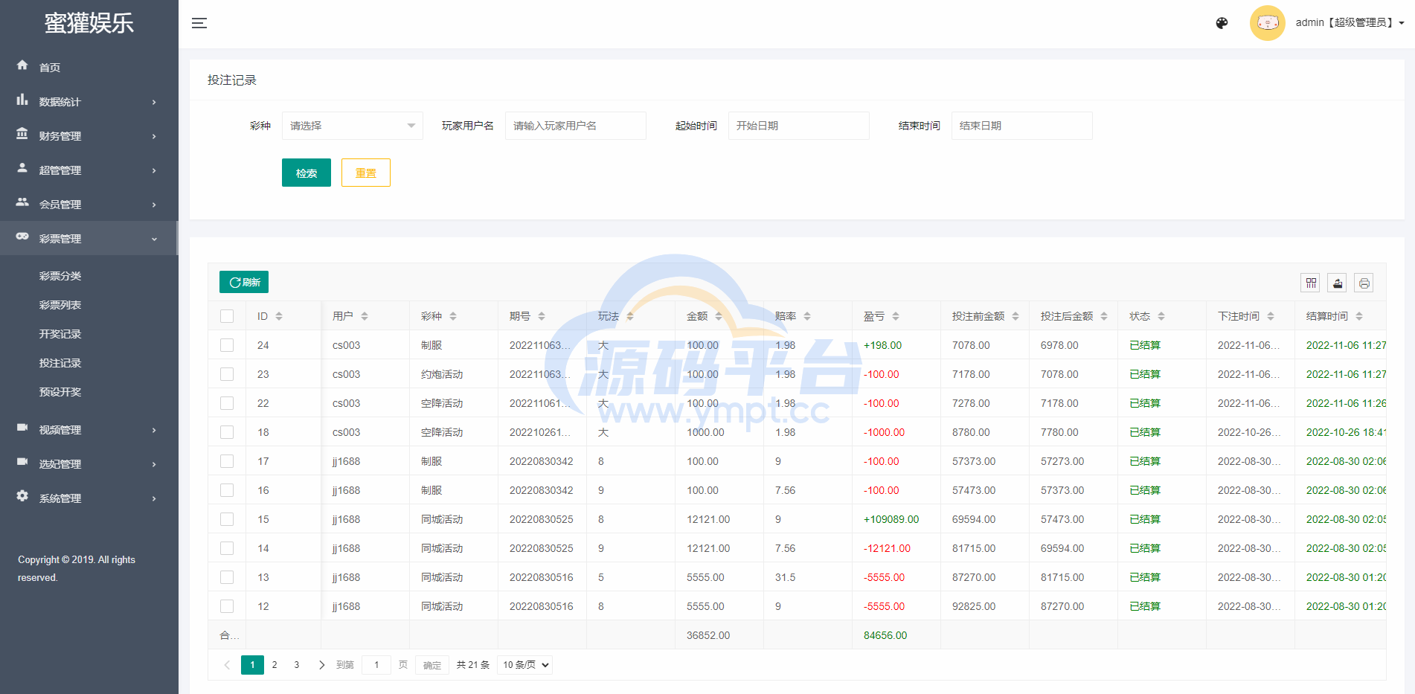Click the person icon for 超管管理
The height and width of the screenshot is (694, 1415).
[x=22, y=168]
